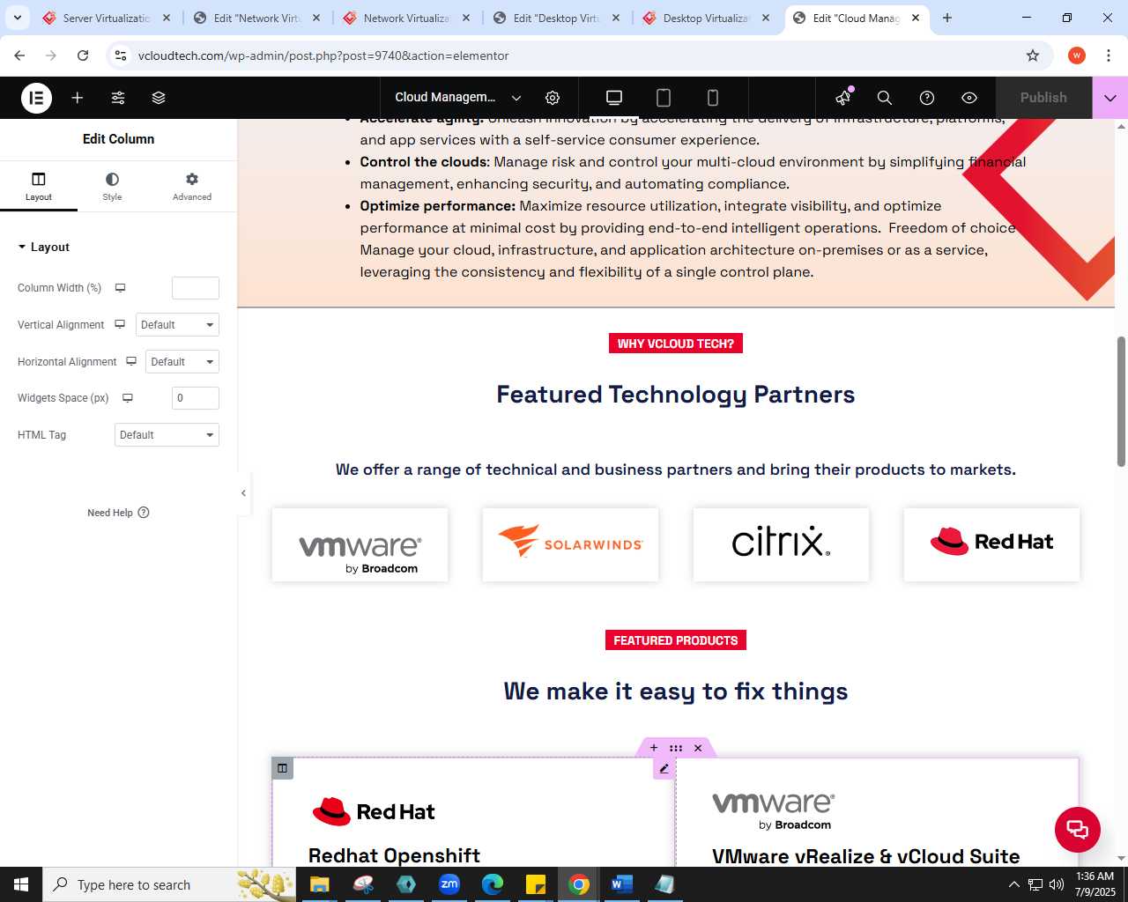Screen dimensions: 1128x902
Task: Select We make it easy heading
Action: (676, 691)
